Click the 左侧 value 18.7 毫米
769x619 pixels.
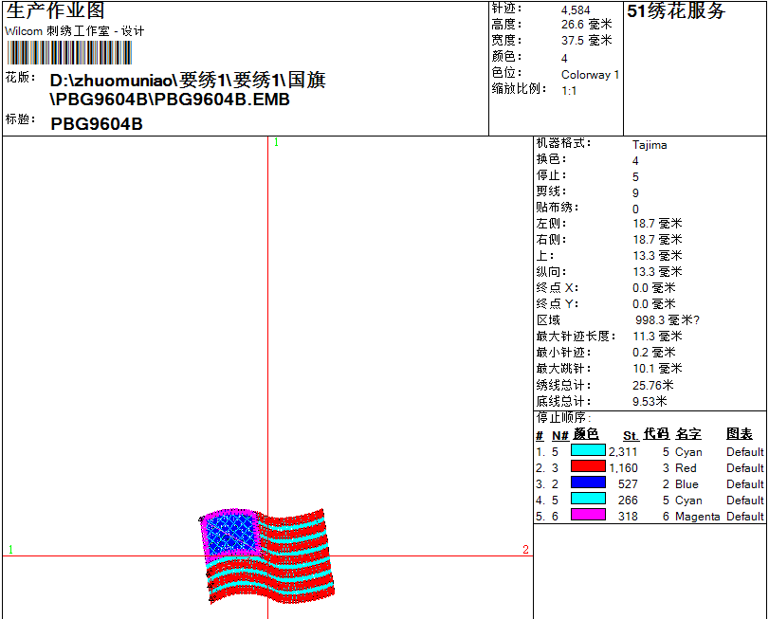click(657, 224)
